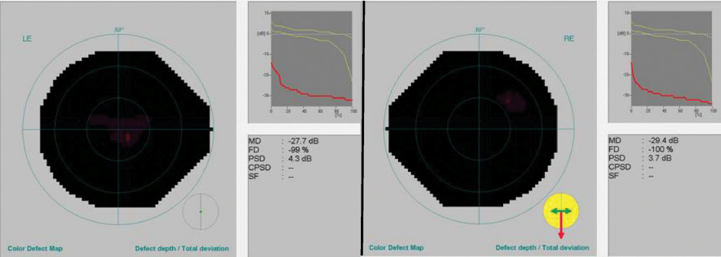Click the yellow fixation indicator circle
This screenshot has width=721, height=257.
point(561,211)
